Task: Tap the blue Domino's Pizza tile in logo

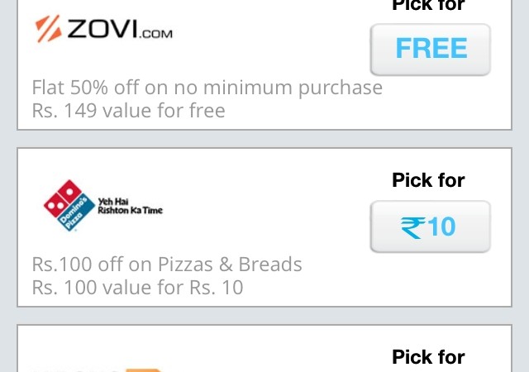Action: (76, 214)
